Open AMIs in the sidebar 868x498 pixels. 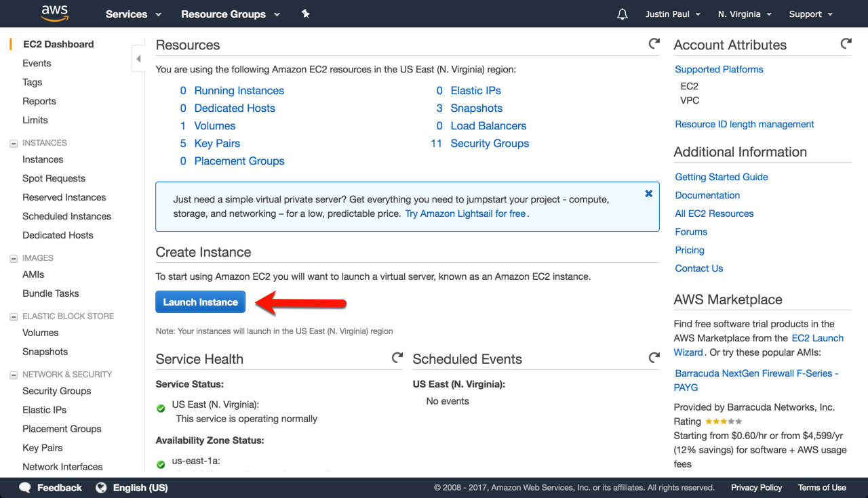[x=33, y=274]
